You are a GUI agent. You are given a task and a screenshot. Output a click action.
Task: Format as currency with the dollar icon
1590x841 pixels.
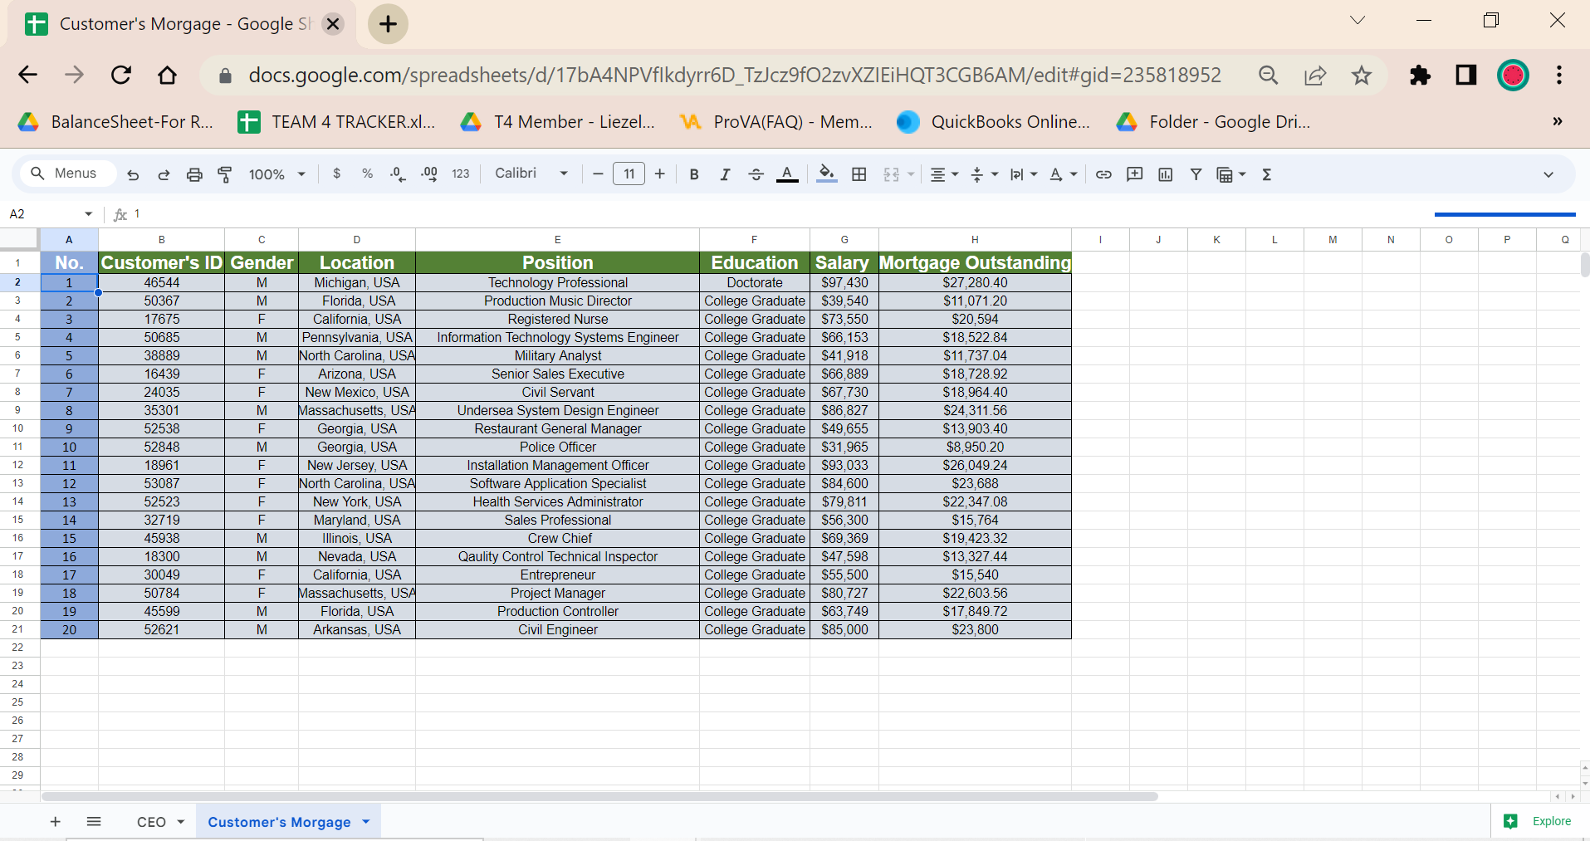(x=336, y=174)
